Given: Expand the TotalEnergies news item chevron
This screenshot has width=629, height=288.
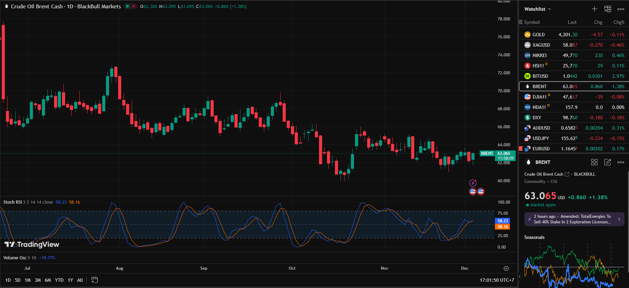Looking at the screenshot, I should pyautogui.click(x=619, y=219).
